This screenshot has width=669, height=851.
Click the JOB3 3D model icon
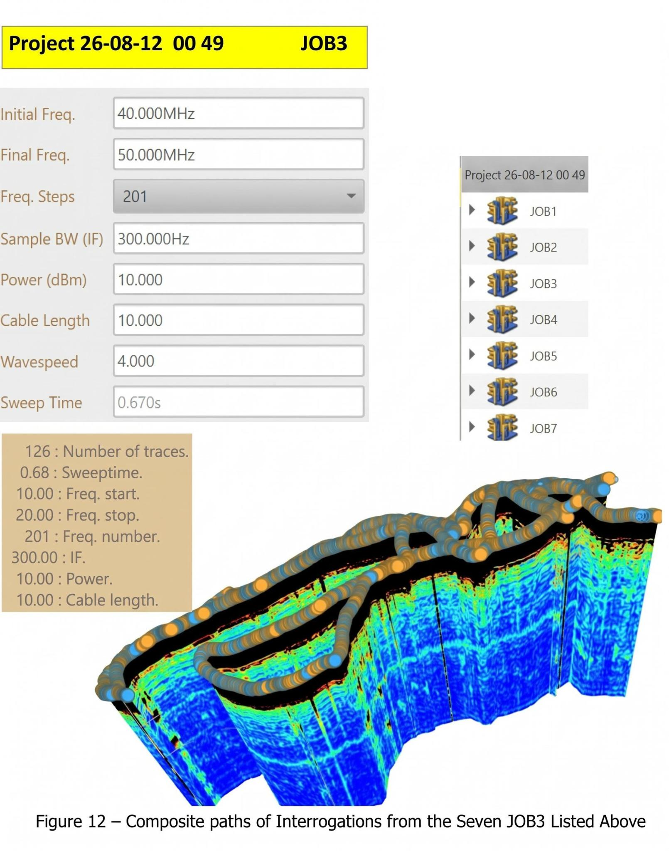pyautogui.click(x=502, y=283)
